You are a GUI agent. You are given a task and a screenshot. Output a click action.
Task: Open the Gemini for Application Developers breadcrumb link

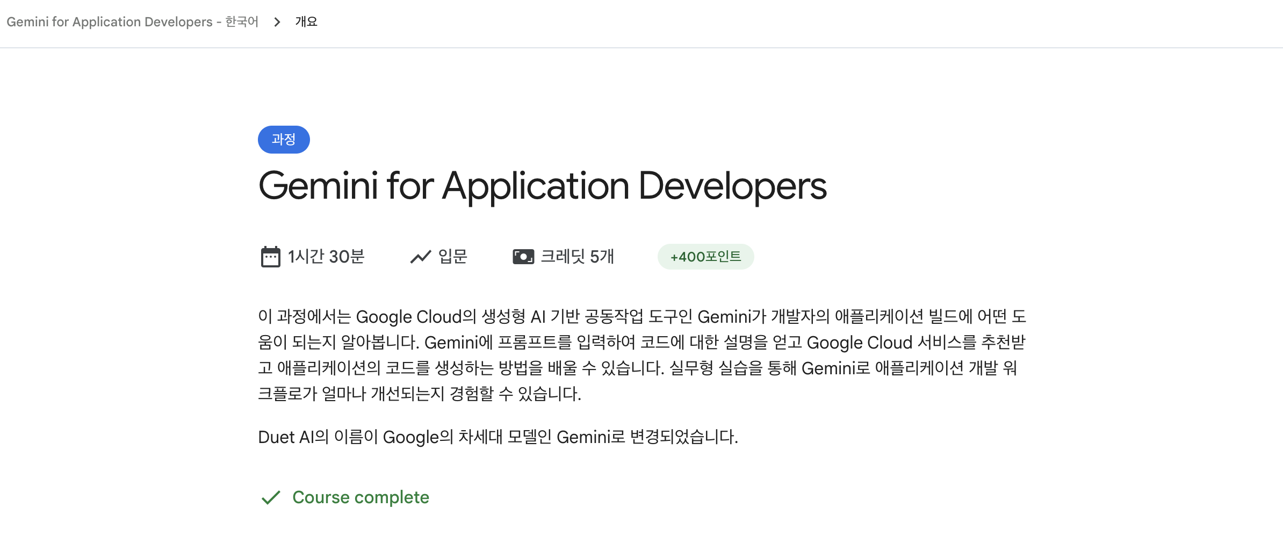click(132, 22)
